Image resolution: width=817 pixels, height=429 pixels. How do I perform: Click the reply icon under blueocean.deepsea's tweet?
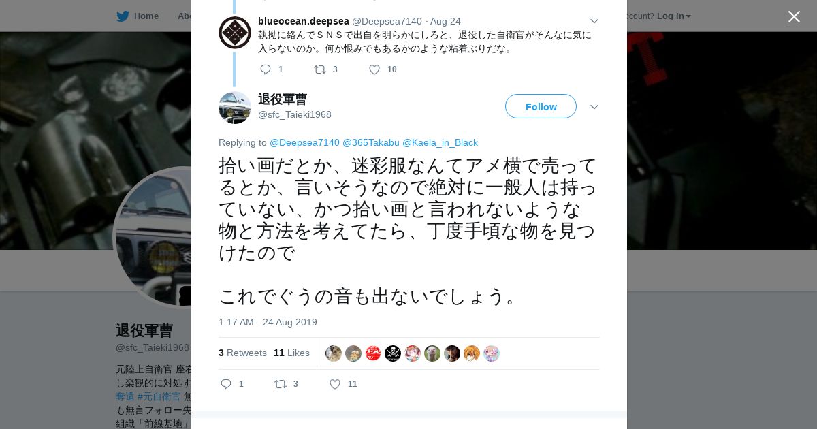click(x=266, y=69)
